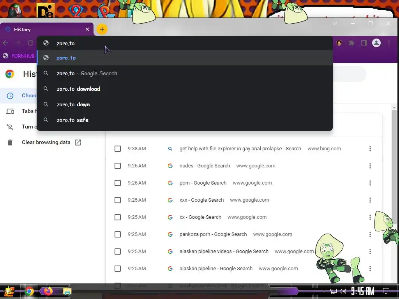Screen dimensions: 399x299
Task: Open the tab search chevron
Action: coord(335,23)
